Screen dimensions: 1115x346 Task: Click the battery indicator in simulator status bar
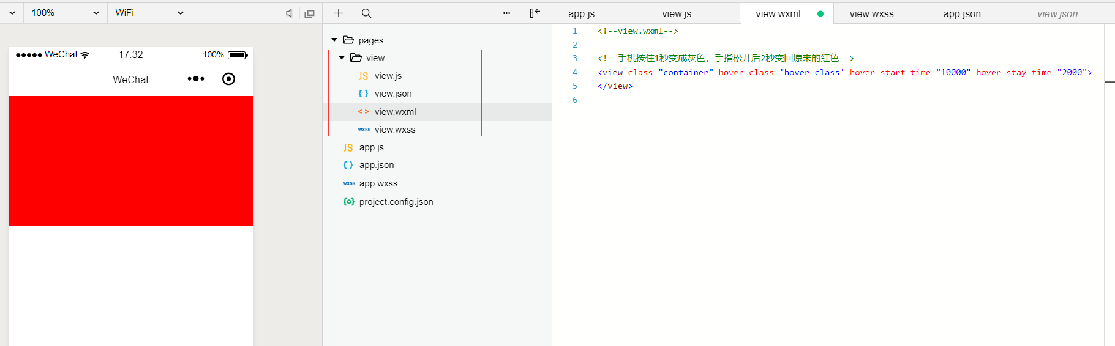(x=238, y=55)
